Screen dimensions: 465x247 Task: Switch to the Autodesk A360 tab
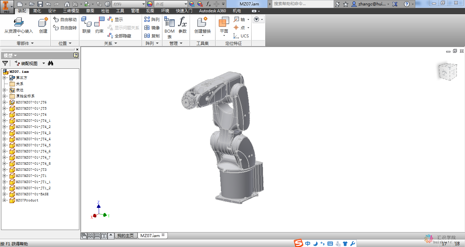pos(212,11)
